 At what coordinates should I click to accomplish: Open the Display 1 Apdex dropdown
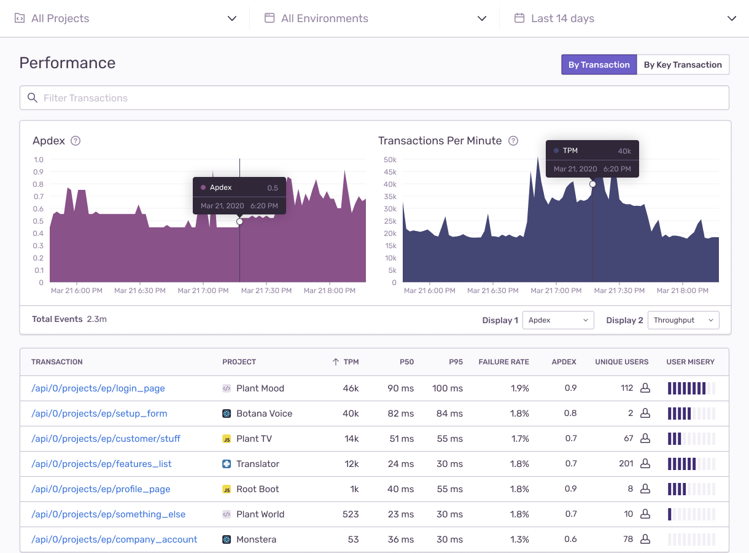coord(557,320)
